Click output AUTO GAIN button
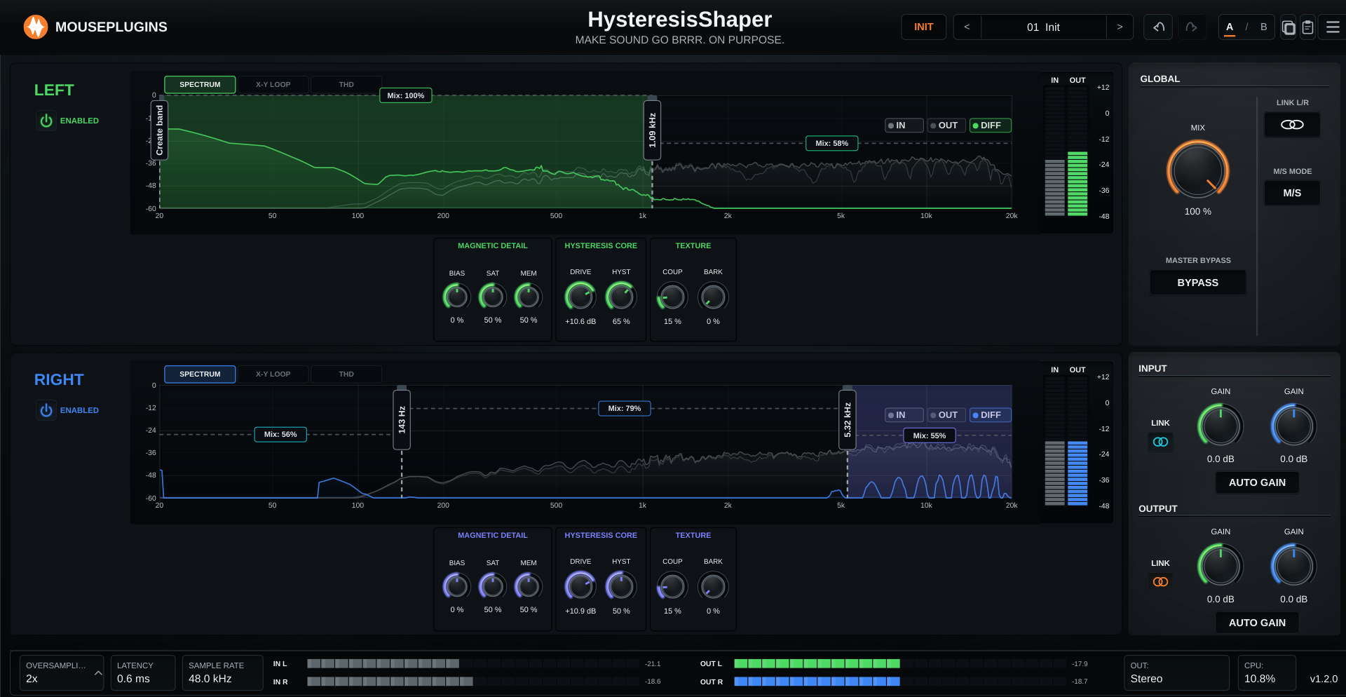This screenshot has height=697, width=1346. coord(1257,623)
